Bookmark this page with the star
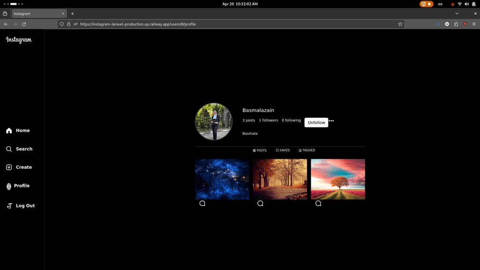 pos(400,24)
